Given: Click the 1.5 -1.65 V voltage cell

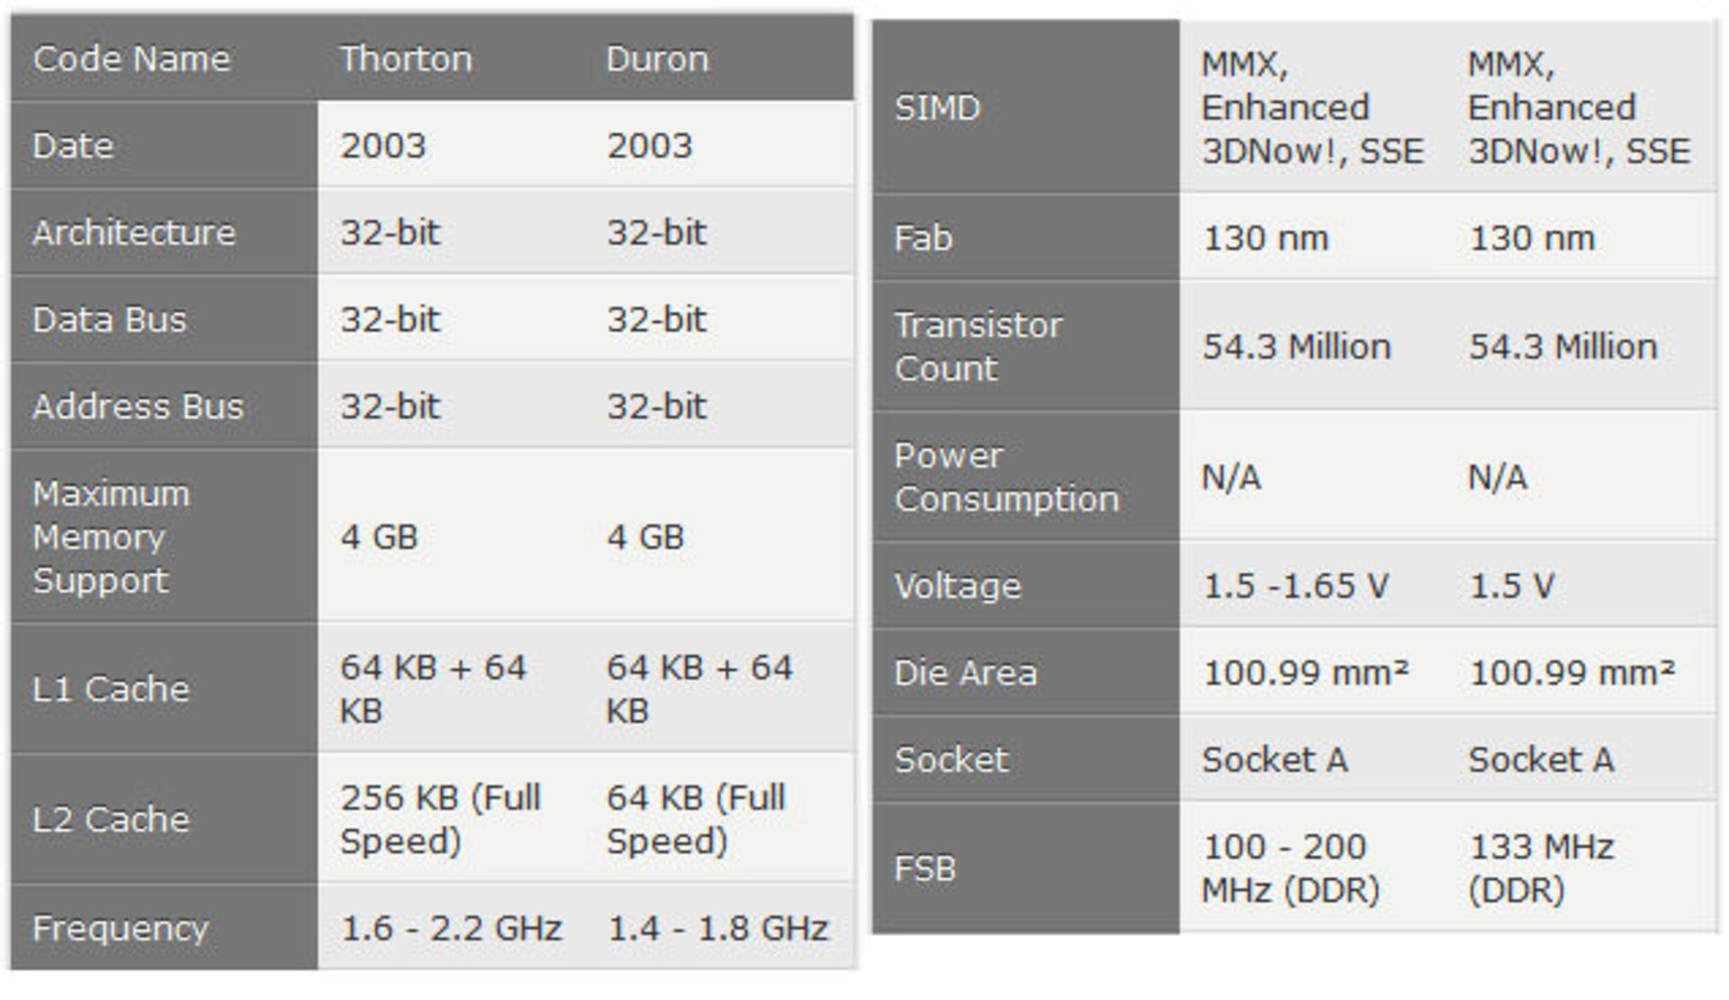Looking at the screenshot, I should 1296,586.
